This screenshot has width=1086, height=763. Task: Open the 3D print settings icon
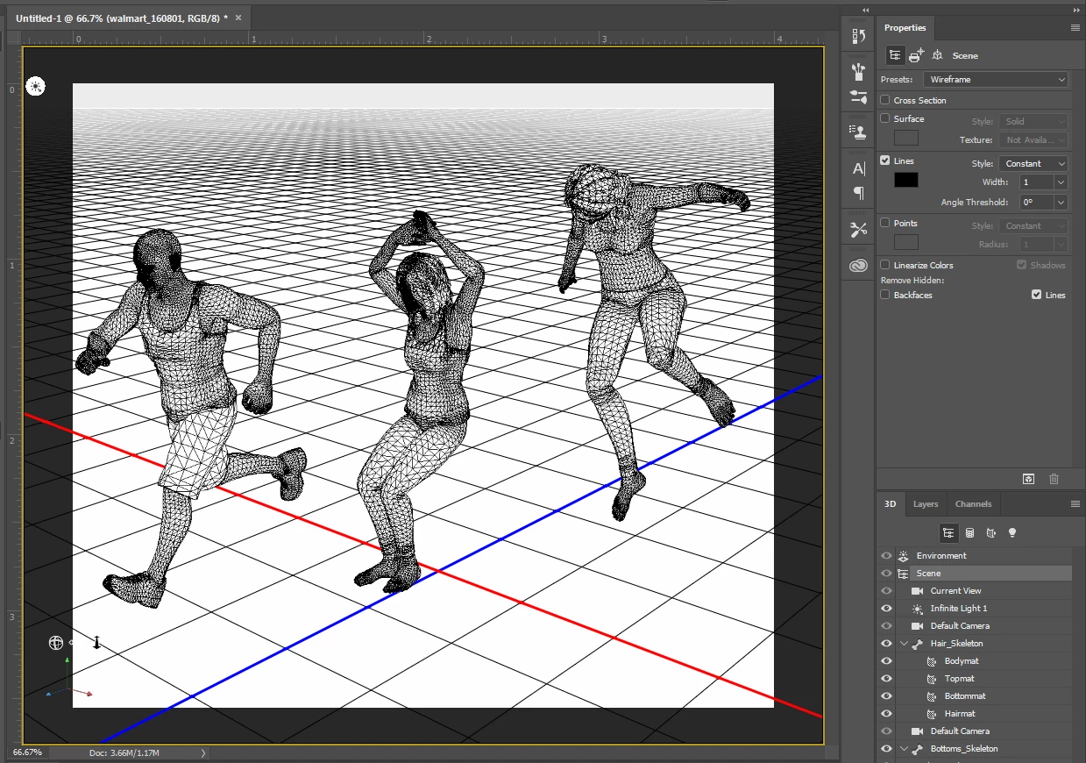coord(916,55)
